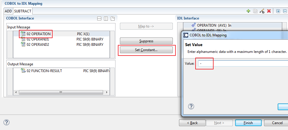Viewport: 288px width, 130px height.
Task: Open help in the main wizard window
Action: coord(6,123)
